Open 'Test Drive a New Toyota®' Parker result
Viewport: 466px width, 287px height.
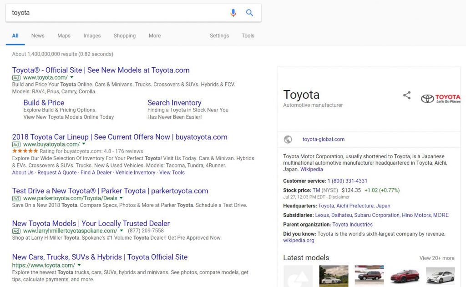pyautogui.click(x=110, y=191)
